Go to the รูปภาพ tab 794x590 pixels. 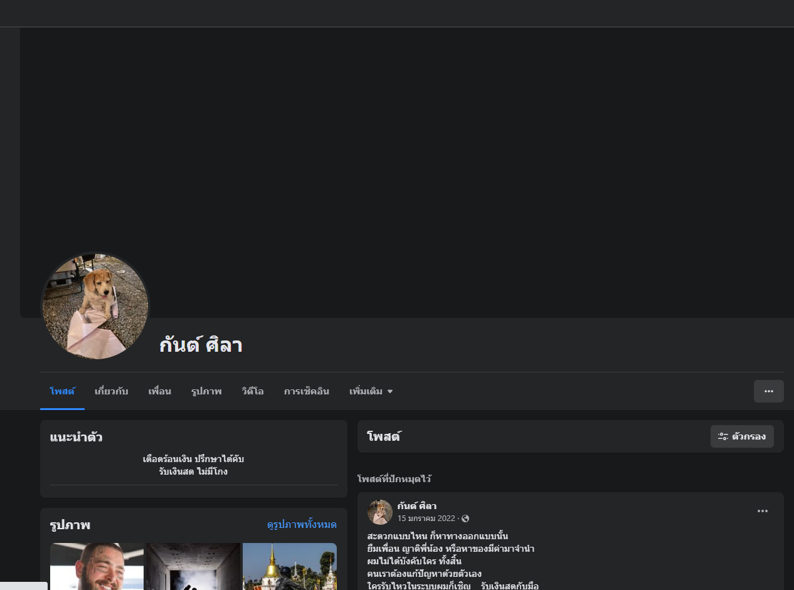(206, 391)
